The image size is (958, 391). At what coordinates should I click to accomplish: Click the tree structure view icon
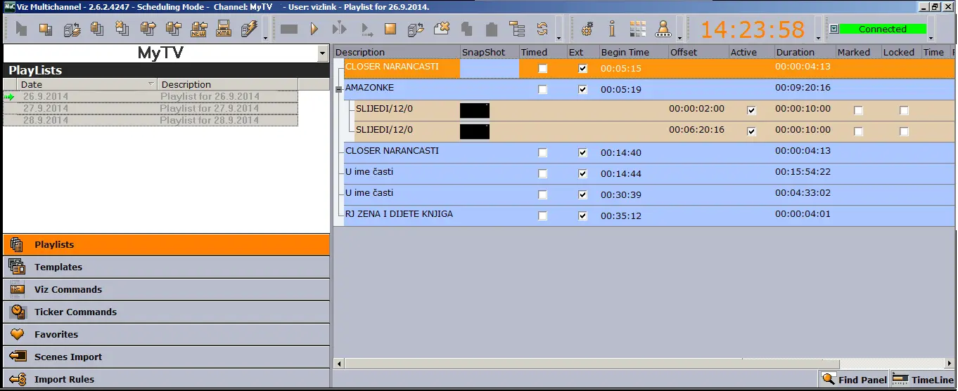517,29
